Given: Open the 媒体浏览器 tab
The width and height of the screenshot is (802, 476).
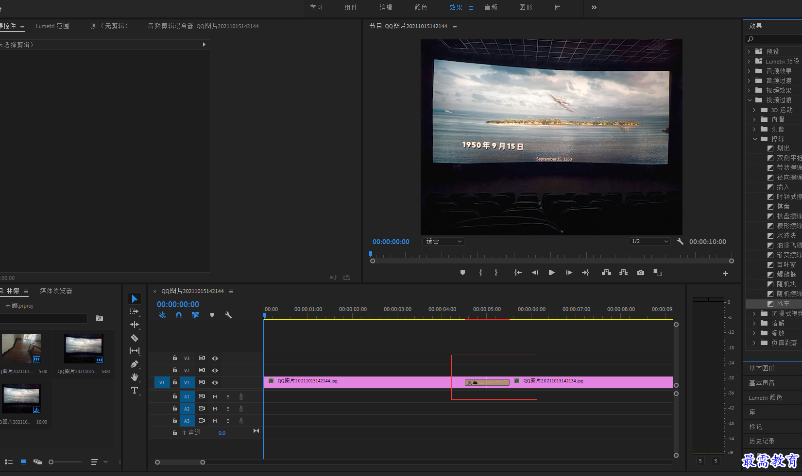Looking at the screenshot, I should coord(56,291).
